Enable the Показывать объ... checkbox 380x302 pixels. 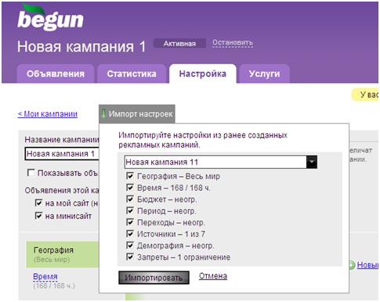(31, 173)
